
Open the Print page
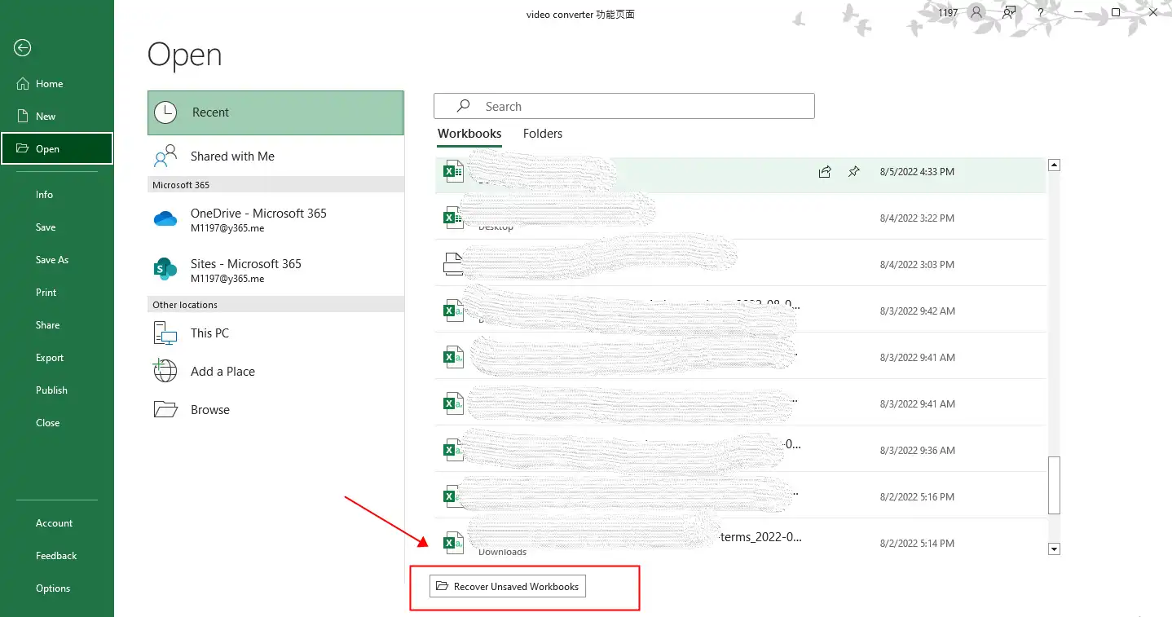57,293
